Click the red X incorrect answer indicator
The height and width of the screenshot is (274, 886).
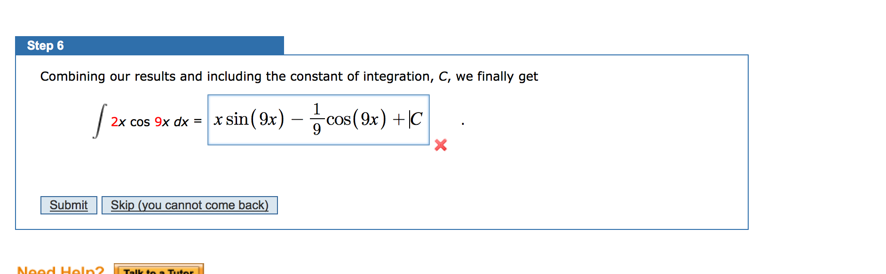click(x=441, y=145)
